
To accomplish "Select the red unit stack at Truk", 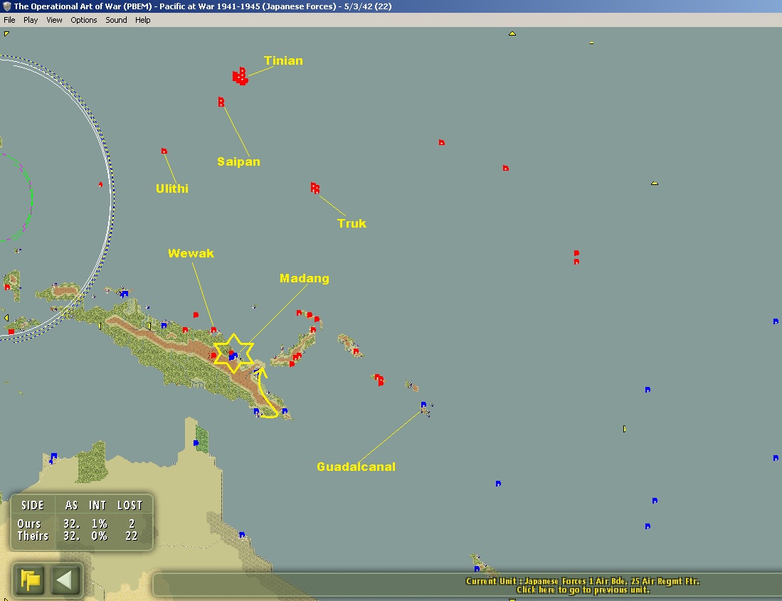I will pos(315,188).
